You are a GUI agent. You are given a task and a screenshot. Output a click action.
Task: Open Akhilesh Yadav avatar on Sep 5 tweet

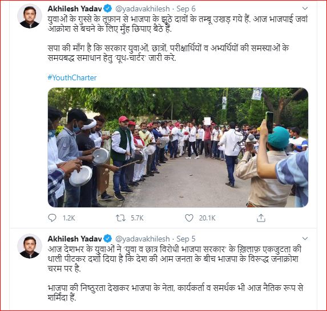30,246
